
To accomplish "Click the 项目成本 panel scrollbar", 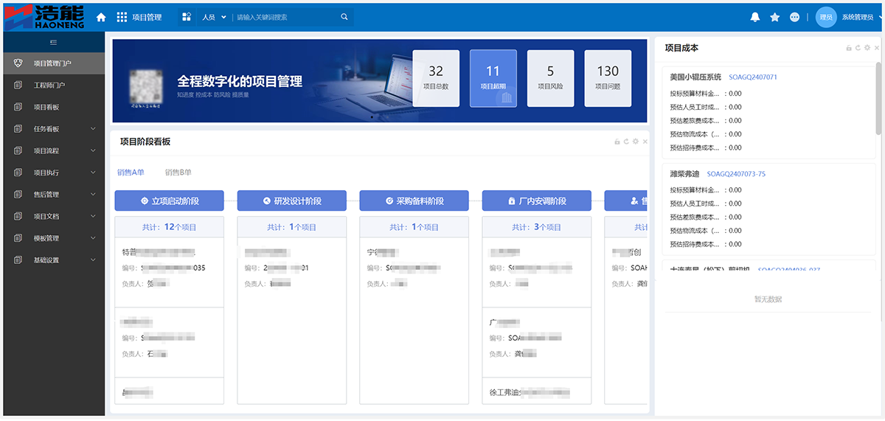I will [x=878, y=97].
